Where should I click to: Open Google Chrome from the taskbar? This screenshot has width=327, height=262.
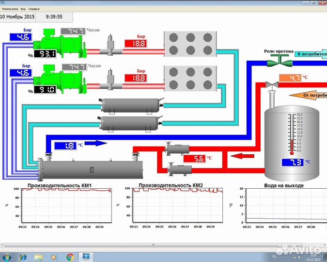(70, 256)
